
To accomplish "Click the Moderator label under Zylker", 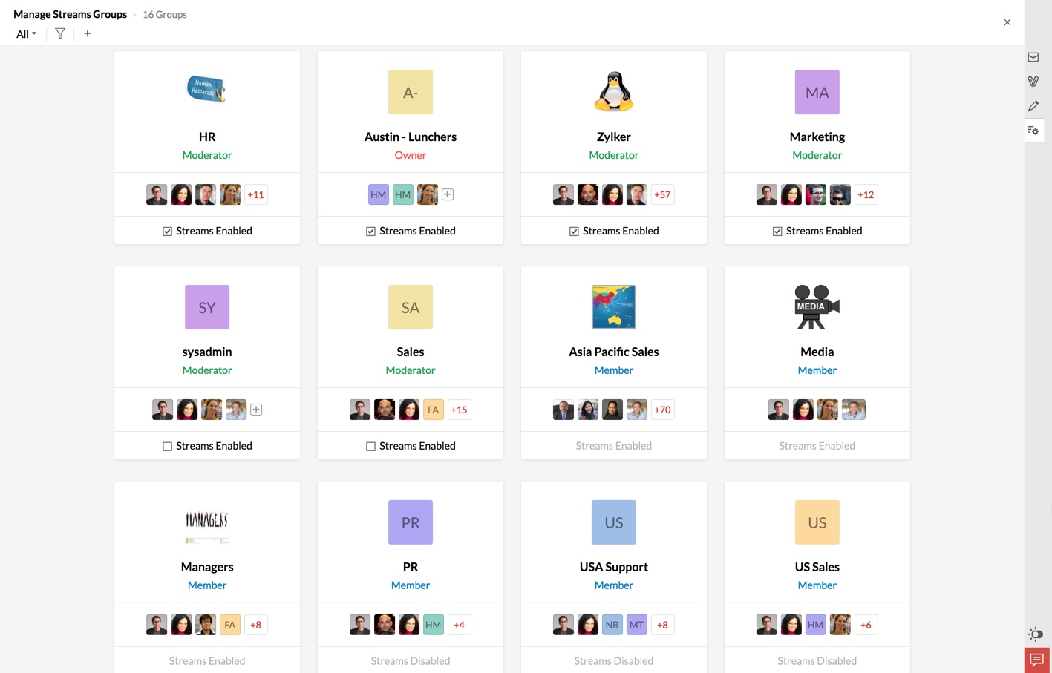I will coord(614,155).
